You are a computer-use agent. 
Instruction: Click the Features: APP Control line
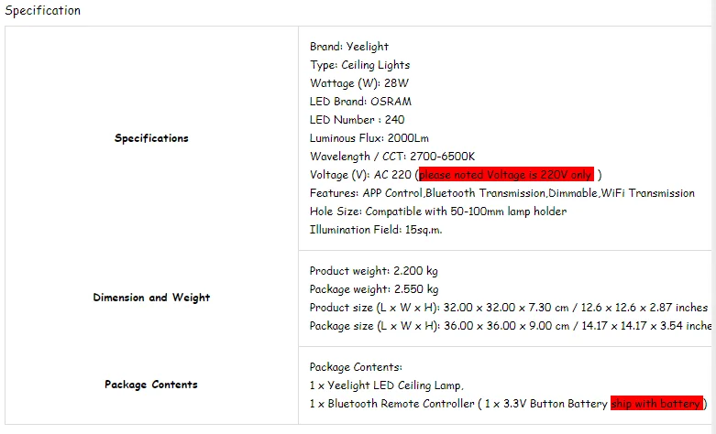click(x=501, y=193)
